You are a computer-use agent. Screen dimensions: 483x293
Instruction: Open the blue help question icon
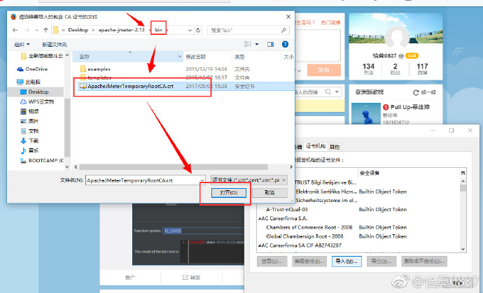(285, 44)
